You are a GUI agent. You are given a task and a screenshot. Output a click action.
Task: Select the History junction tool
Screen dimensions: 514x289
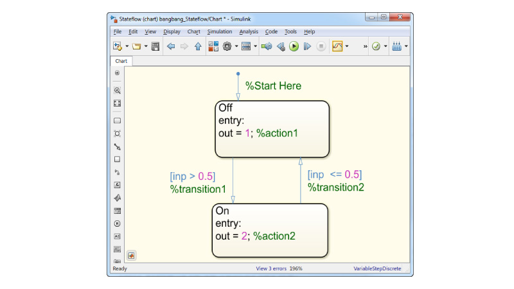click(x=118, y=223)
